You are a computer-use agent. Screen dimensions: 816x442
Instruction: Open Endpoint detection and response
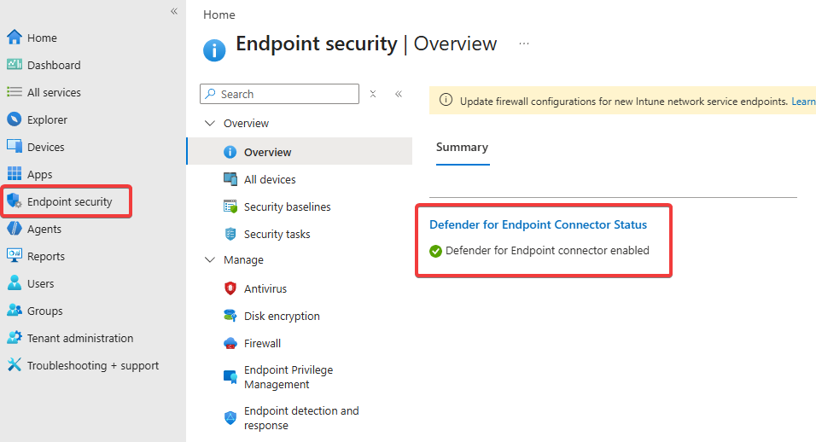(301, 418)
